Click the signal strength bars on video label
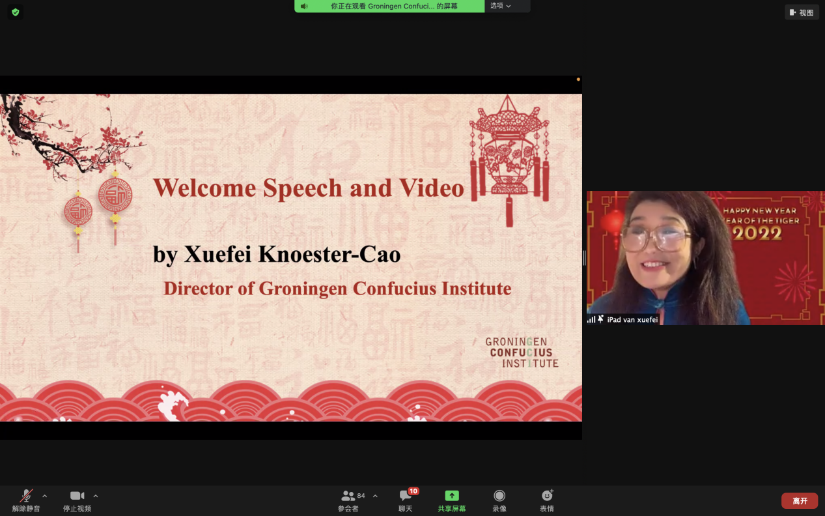Screen dimensions: 825x516 click(591, 319)
